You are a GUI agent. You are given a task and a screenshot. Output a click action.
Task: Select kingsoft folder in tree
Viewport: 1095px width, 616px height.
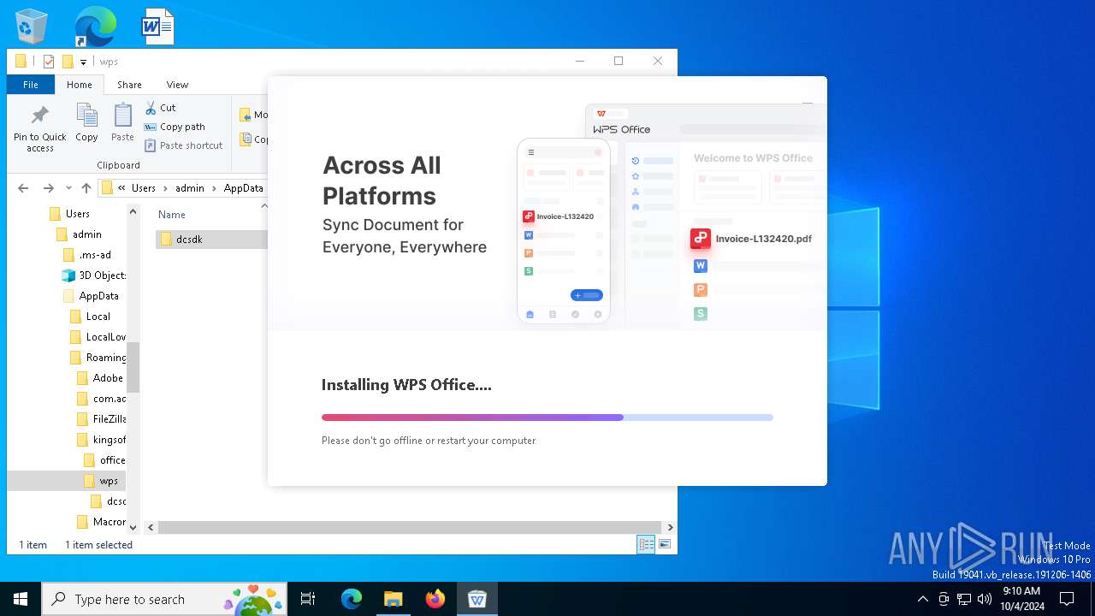[x=109, y=440]
